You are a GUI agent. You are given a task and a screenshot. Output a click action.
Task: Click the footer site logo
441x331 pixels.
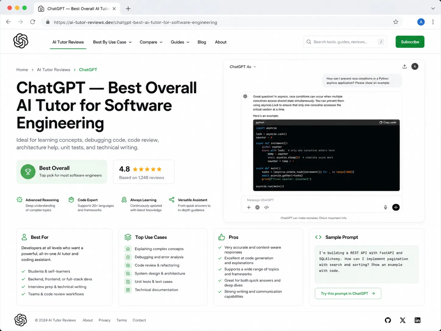coord(21,320)
